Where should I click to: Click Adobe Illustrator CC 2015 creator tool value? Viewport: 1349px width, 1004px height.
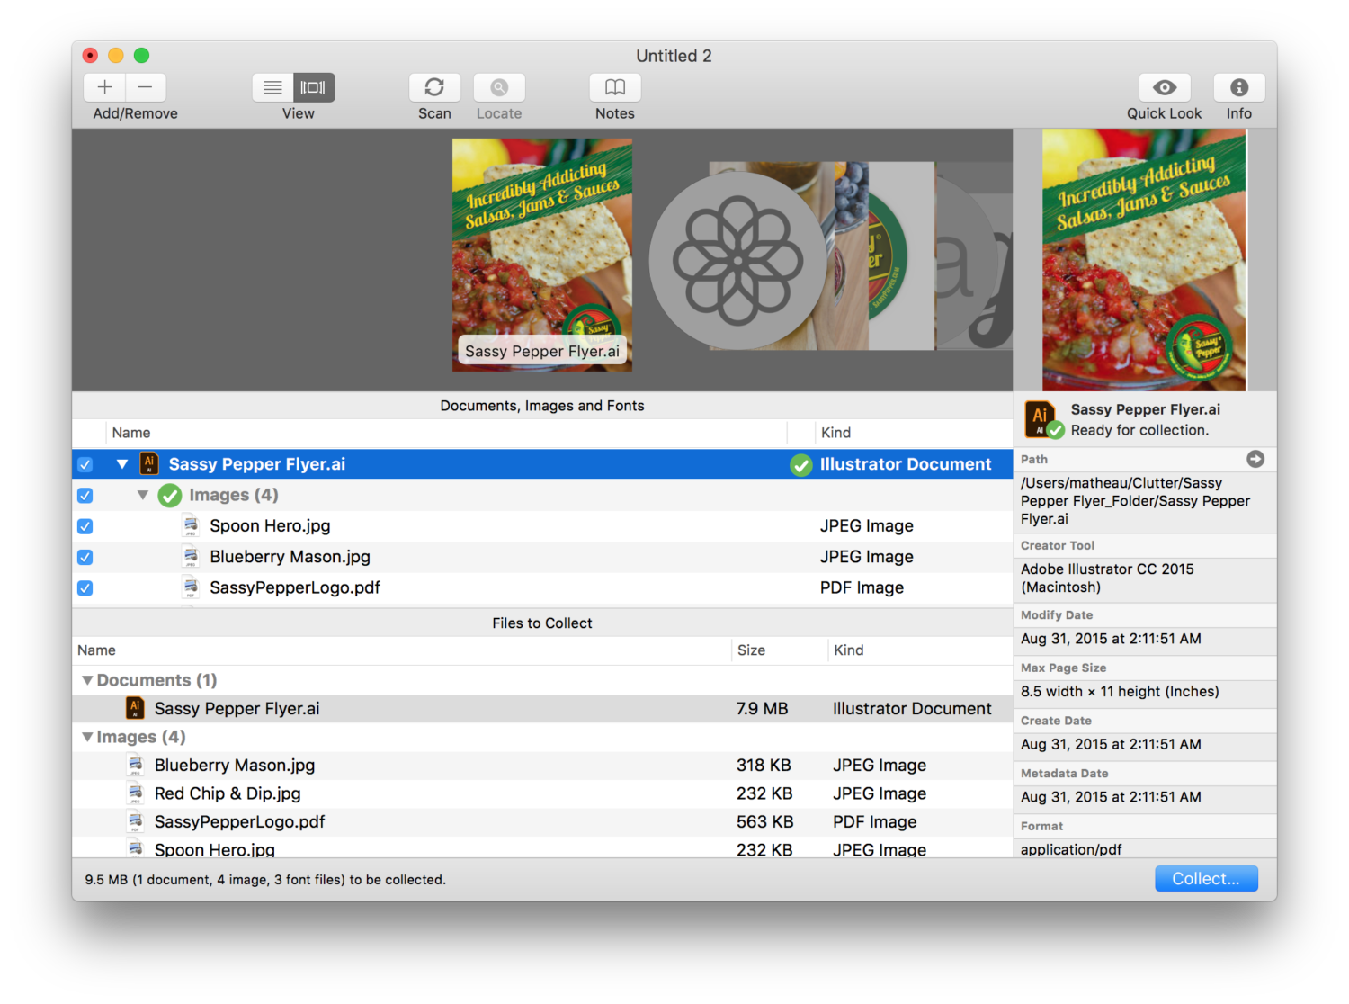click(x=1107, y=578)
